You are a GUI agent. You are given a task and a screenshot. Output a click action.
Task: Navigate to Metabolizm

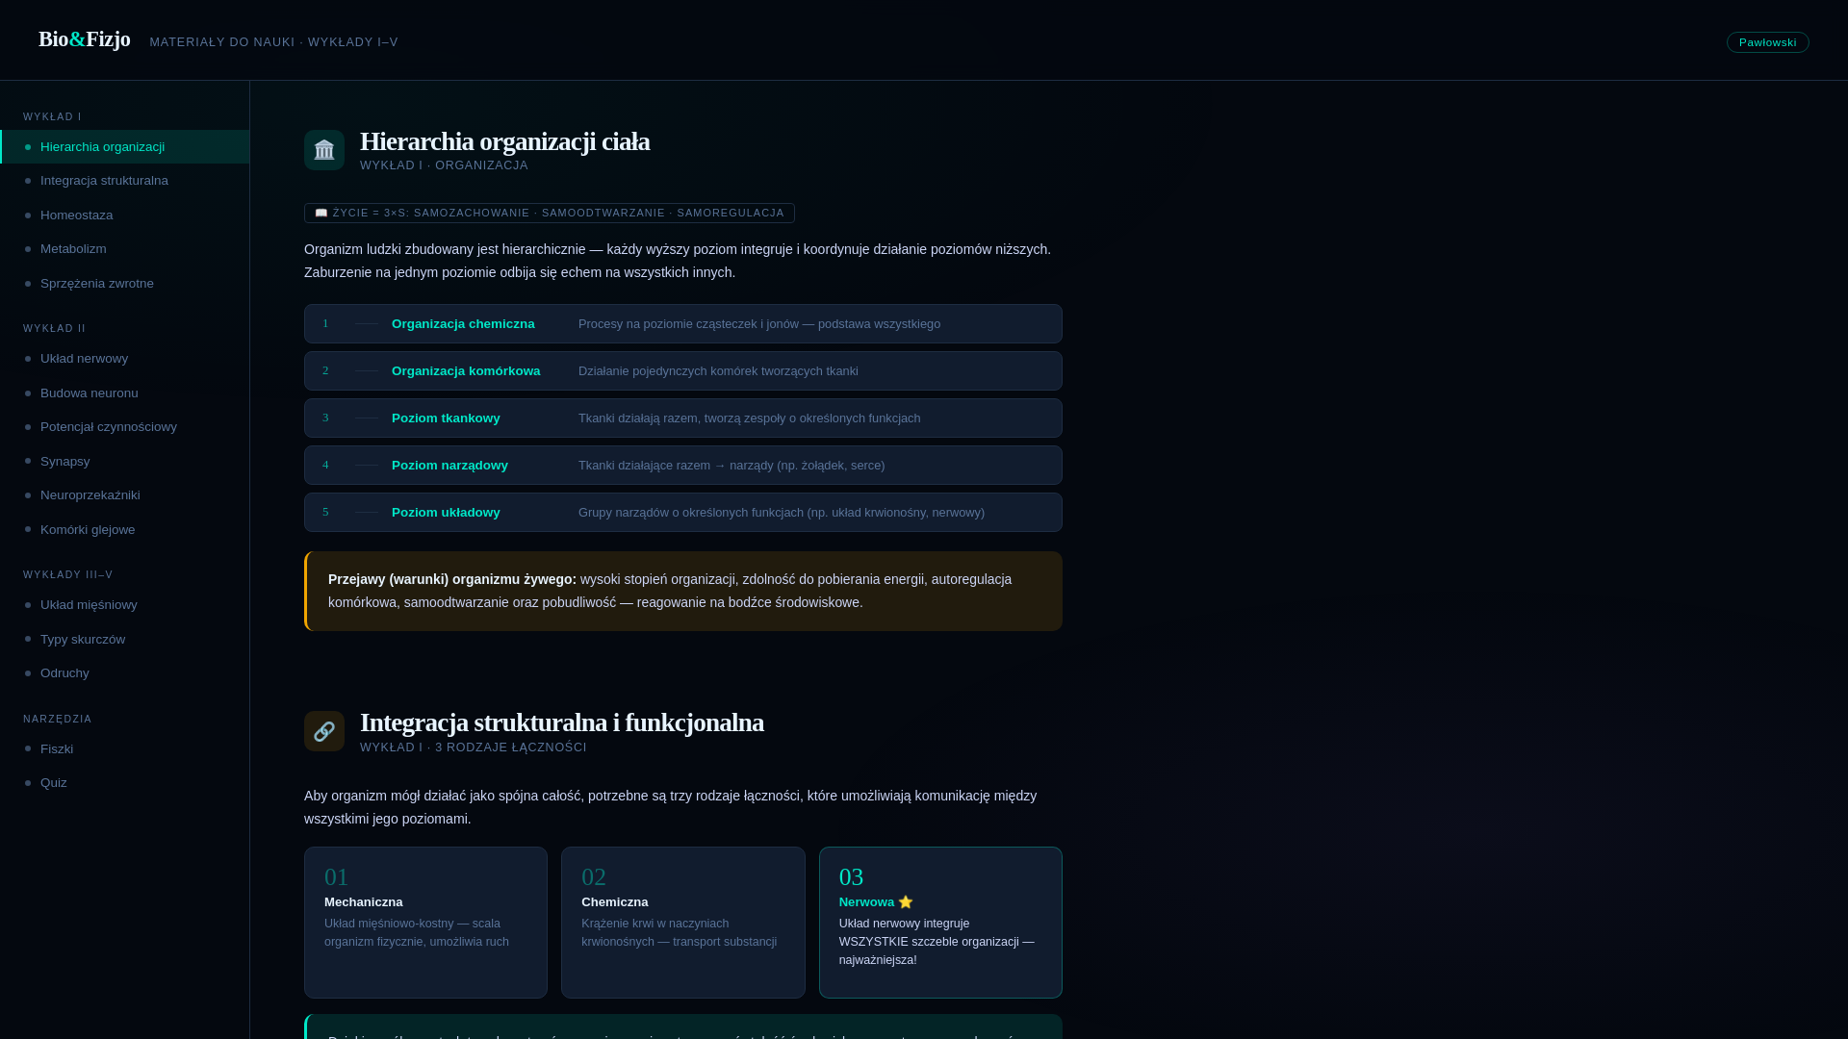coord(125,249)
